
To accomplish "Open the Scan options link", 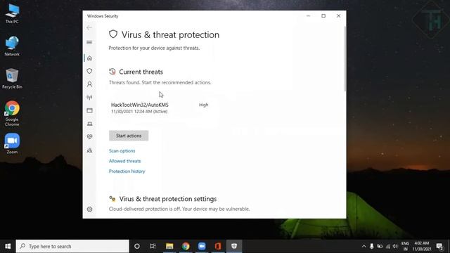I will tap(122, 151).
